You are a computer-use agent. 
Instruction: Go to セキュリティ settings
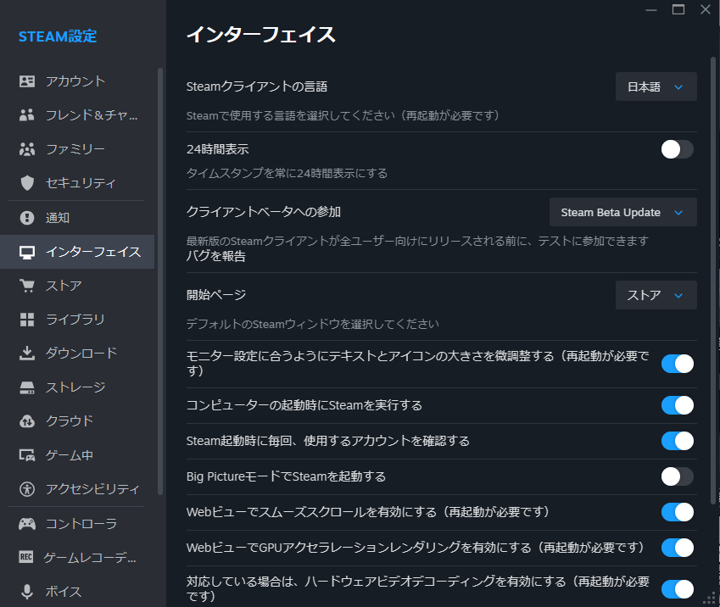pyautogui.click(x=77, y=183)
